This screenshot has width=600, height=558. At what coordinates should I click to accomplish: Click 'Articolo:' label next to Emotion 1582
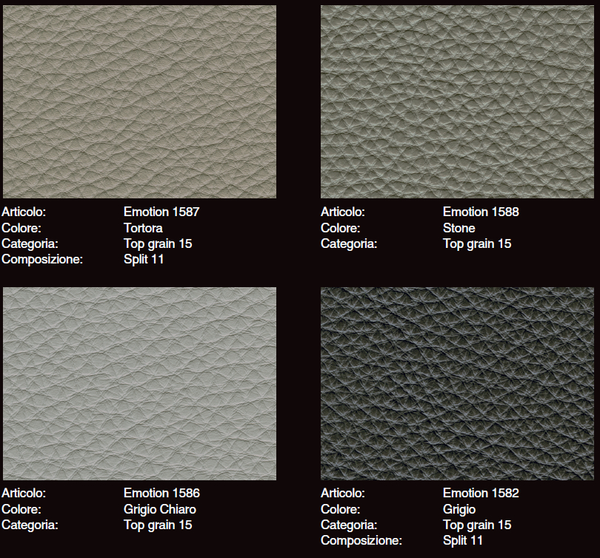pos(342,493)
